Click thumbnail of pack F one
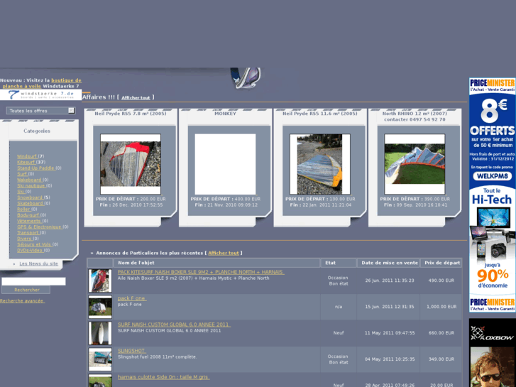This screenshot has width=516, height=387. click(x=100, y=307)
